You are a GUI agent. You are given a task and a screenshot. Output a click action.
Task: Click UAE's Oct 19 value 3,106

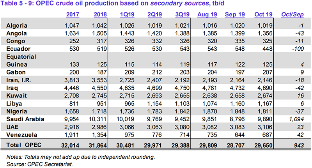[x=265, y=127]
